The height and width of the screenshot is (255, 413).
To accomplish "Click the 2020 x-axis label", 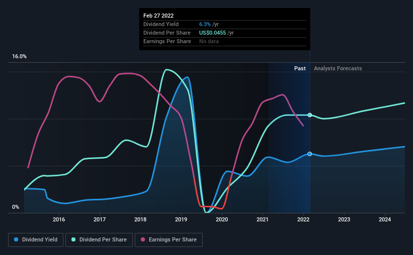I will (222, 219).
